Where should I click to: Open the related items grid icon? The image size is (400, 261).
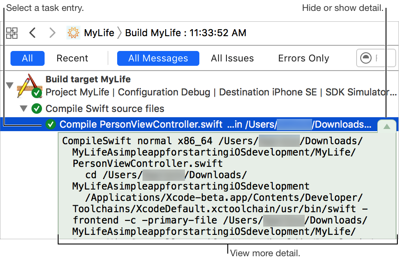[12, 33]
